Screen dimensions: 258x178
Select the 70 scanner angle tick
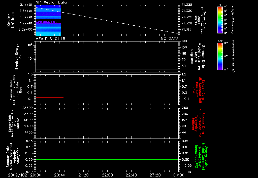pyautogui.click(x=184, y=60)
